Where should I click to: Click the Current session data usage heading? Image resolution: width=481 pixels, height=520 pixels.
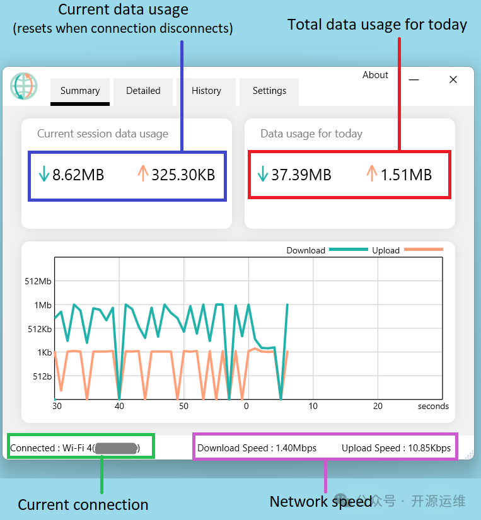click(x=103, y=134)
